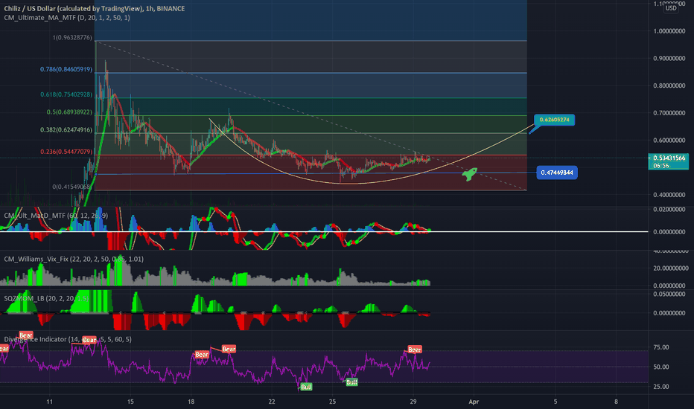Click MACD axis value 0.02000000
The width and height of the screenshot is (694, 409).
669,210
